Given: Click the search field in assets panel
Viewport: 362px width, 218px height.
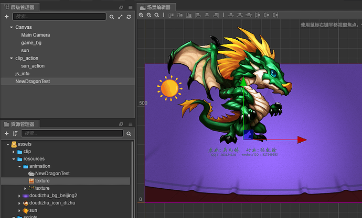Looking at the screenshot, I should pos(72,134).
